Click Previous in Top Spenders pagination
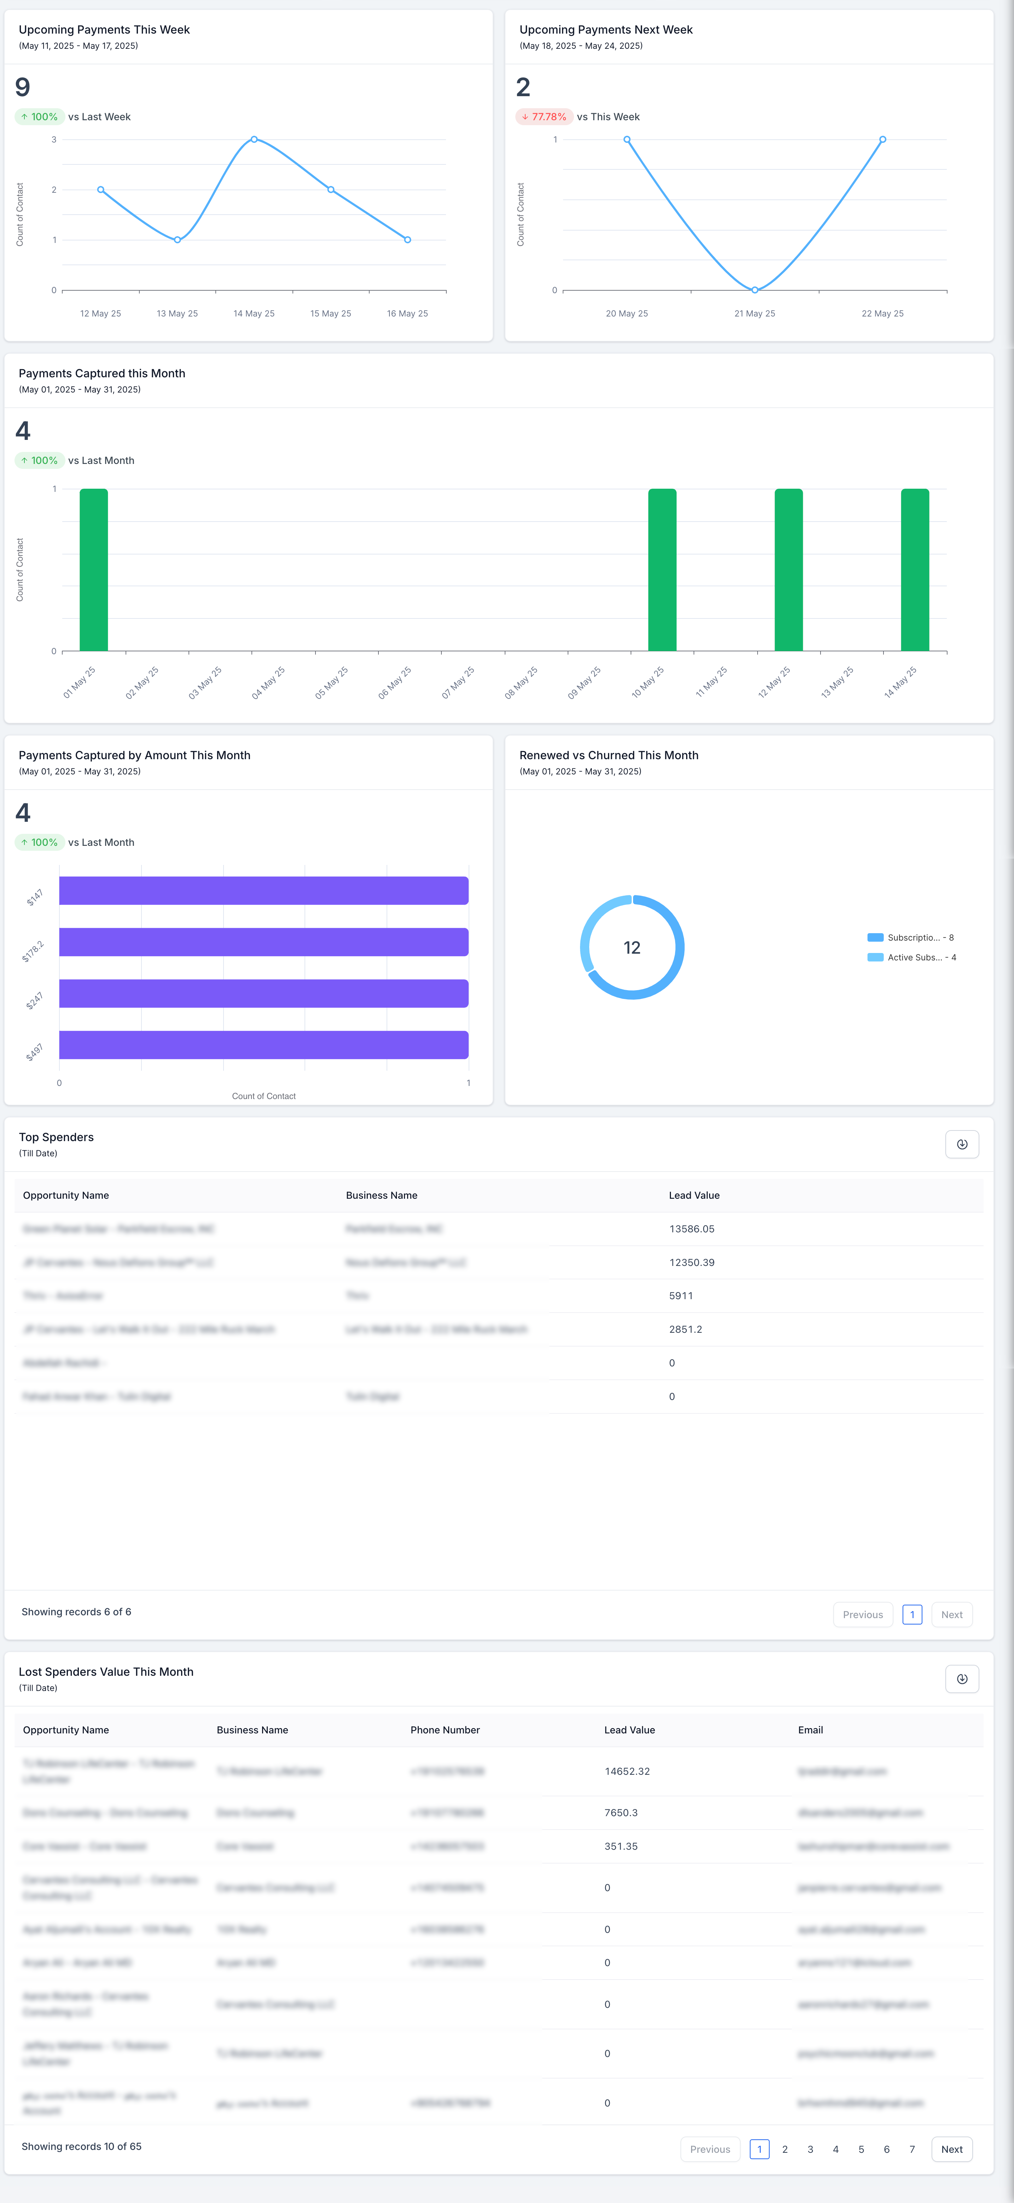1014x2203 pixels. [x=863, y=1615]
